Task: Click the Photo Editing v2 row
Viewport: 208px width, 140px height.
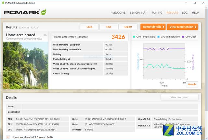Action: click(90, 59)
